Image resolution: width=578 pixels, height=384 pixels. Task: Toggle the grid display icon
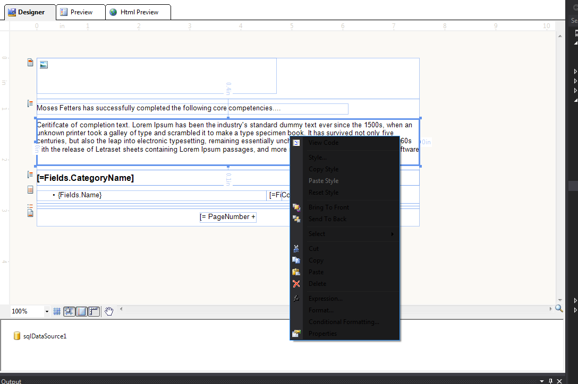click(x=57, y=311)
